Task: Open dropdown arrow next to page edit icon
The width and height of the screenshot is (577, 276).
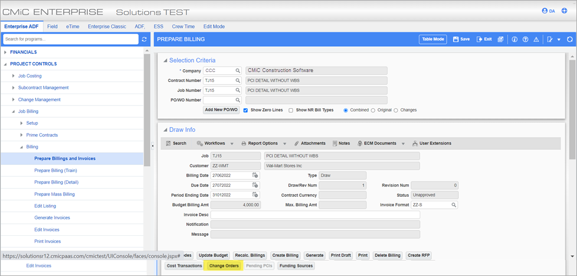Action: 559,40
